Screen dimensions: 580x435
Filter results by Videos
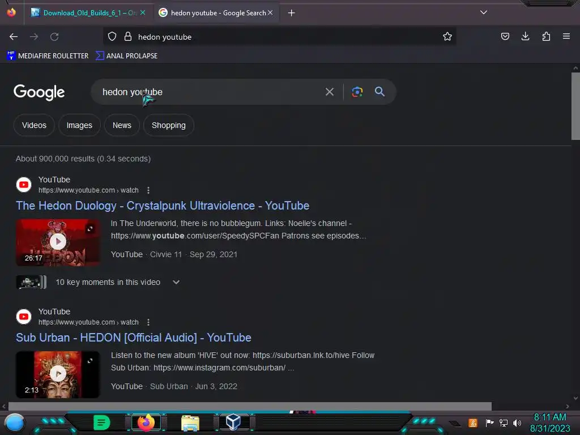click(34, 125)
